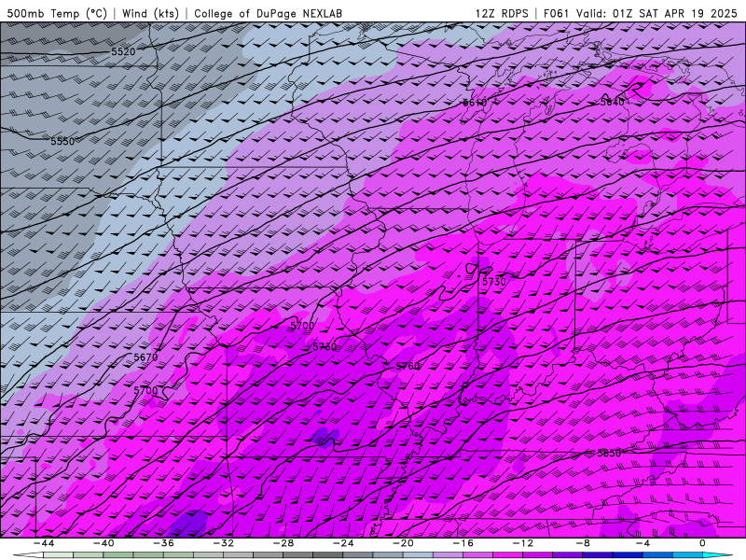Screen dimensions: 746x560
Task: Click the -32 colorbar tick label
Action: pyautogui.click(x=223, y=543)
